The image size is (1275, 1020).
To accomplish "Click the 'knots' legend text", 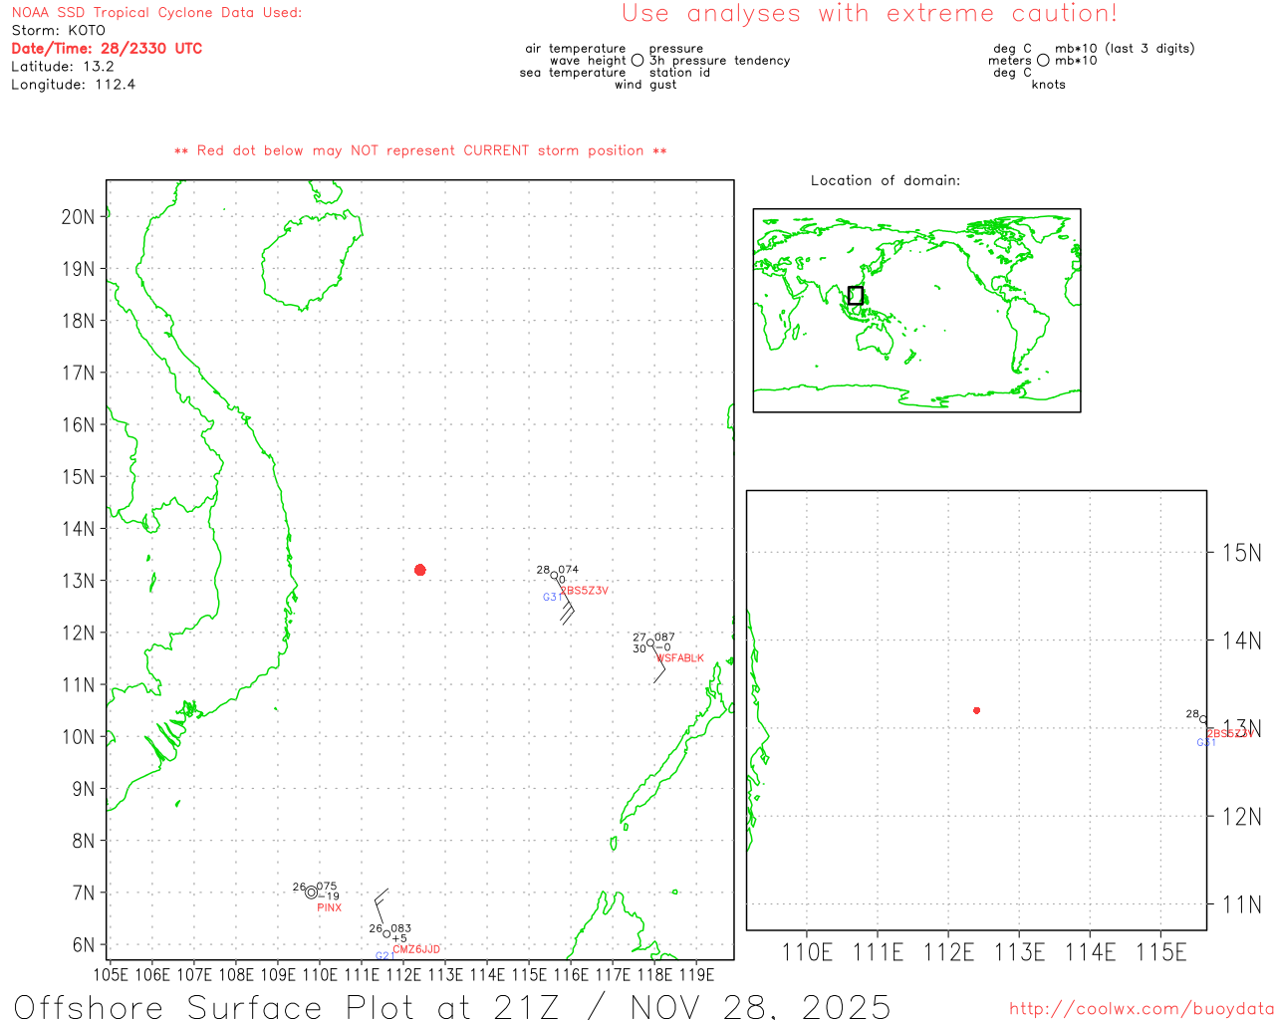I will pyautogui.click(x=1049, y=85).
